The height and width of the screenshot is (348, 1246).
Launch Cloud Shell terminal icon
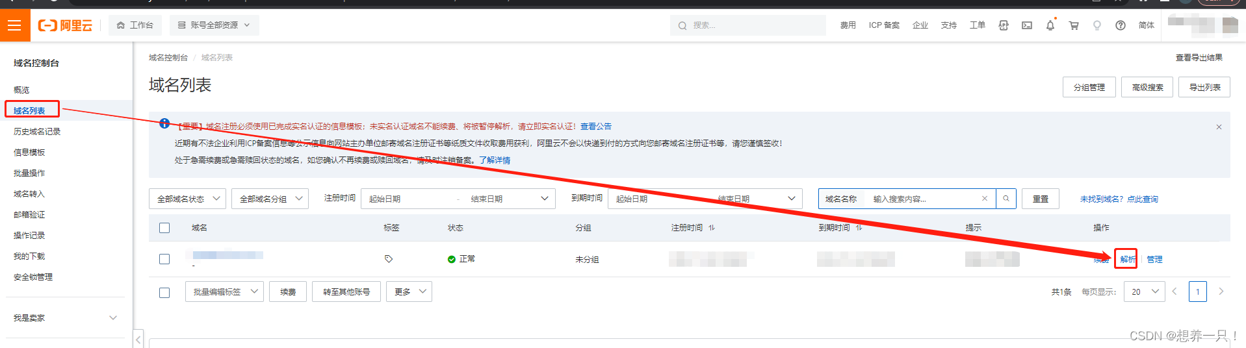[1027, 25]
